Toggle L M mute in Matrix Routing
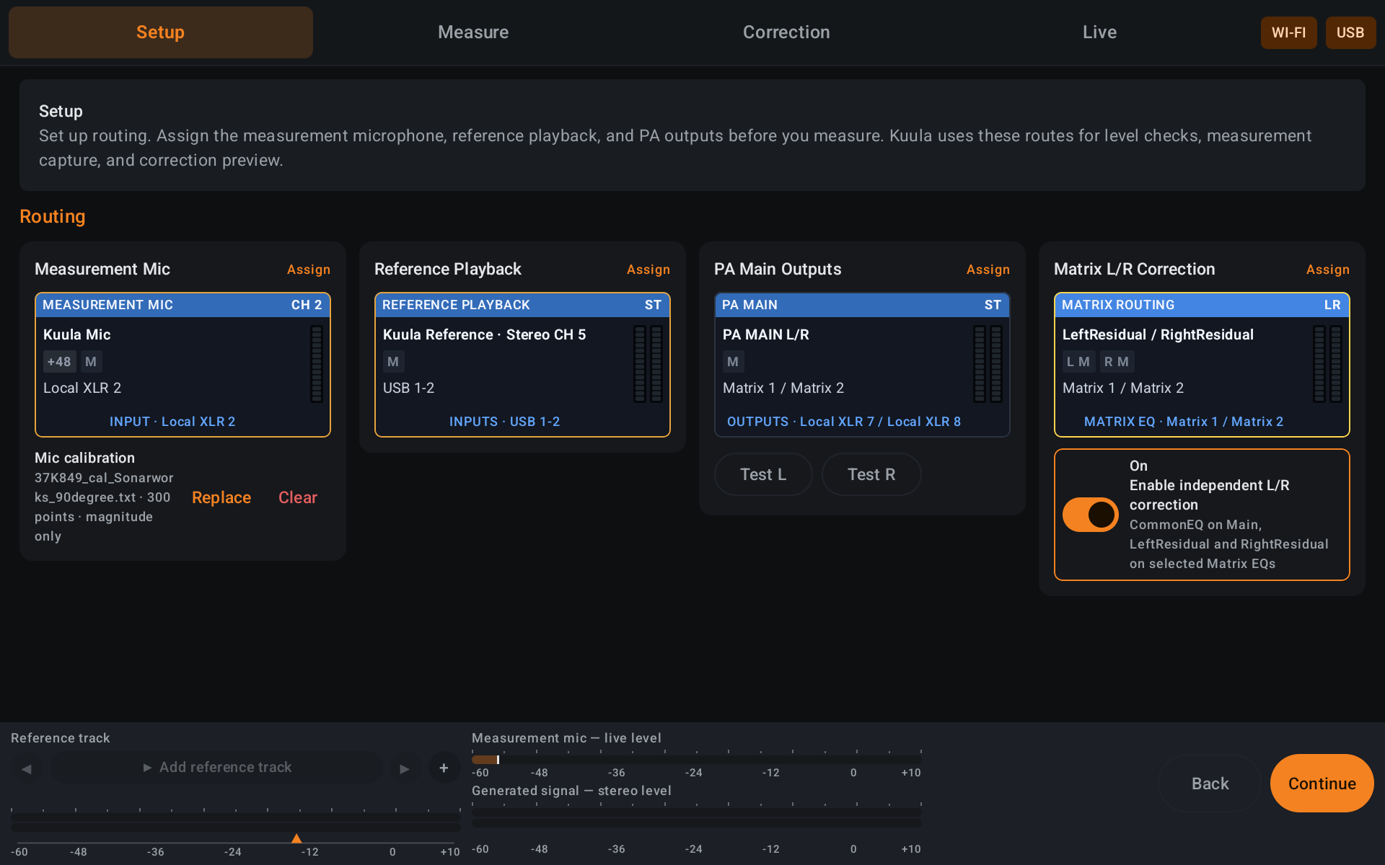The image size is (1385, 865). [x=1078, y=362]
